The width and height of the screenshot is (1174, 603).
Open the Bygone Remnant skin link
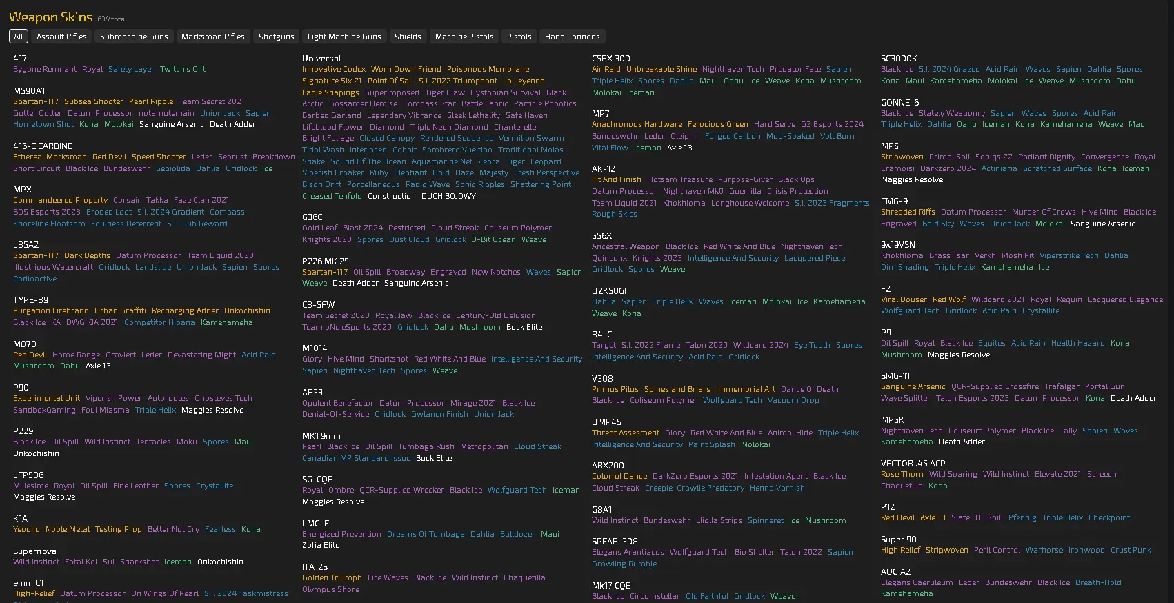click(x=45, y=70)
